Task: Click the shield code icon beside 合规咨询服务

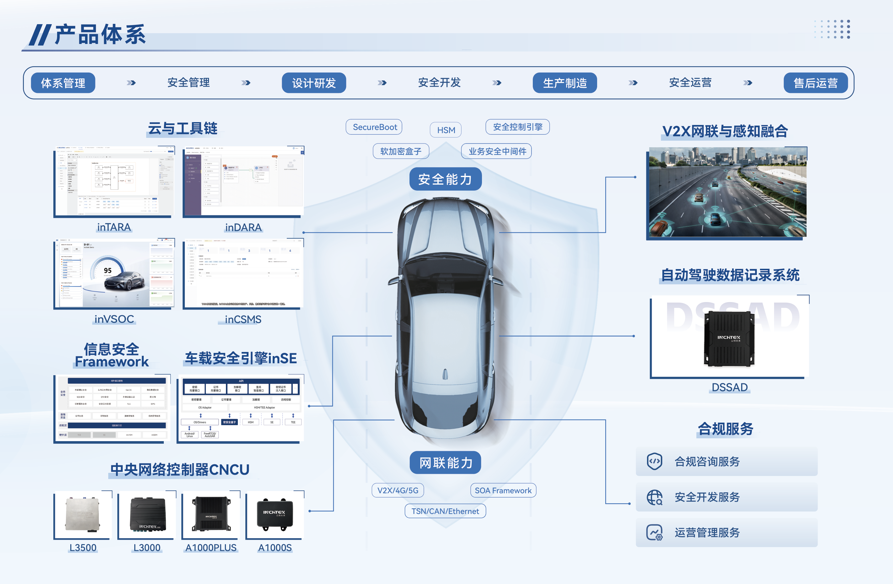Action: [654, 461]
